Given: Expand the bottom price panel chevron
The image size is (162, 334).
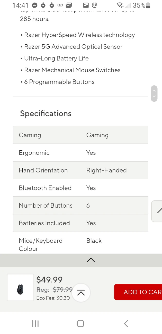Looking at the screenshot, I should 91,260.
